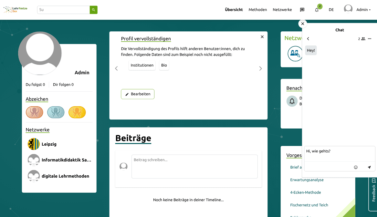Open 4-Ecken-Methode link
377x217 pixels.
click(305, 192)
